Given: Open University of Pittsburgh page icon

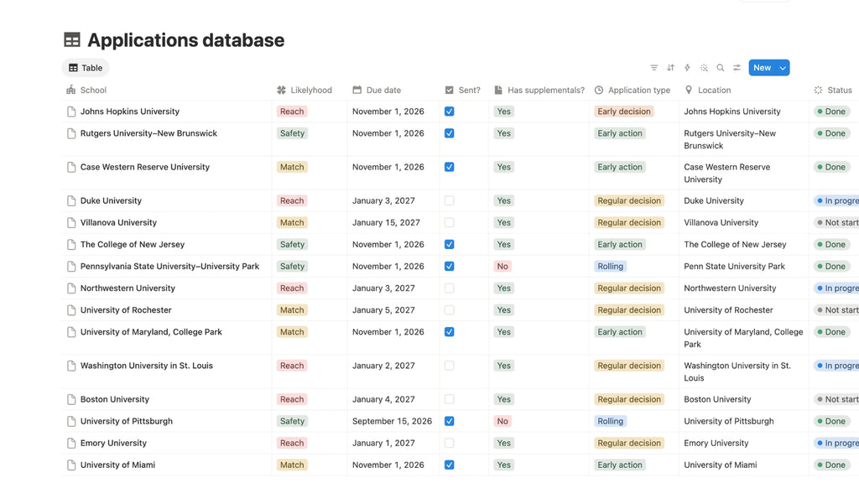Looking at the screenshot, I should point(71,422).
